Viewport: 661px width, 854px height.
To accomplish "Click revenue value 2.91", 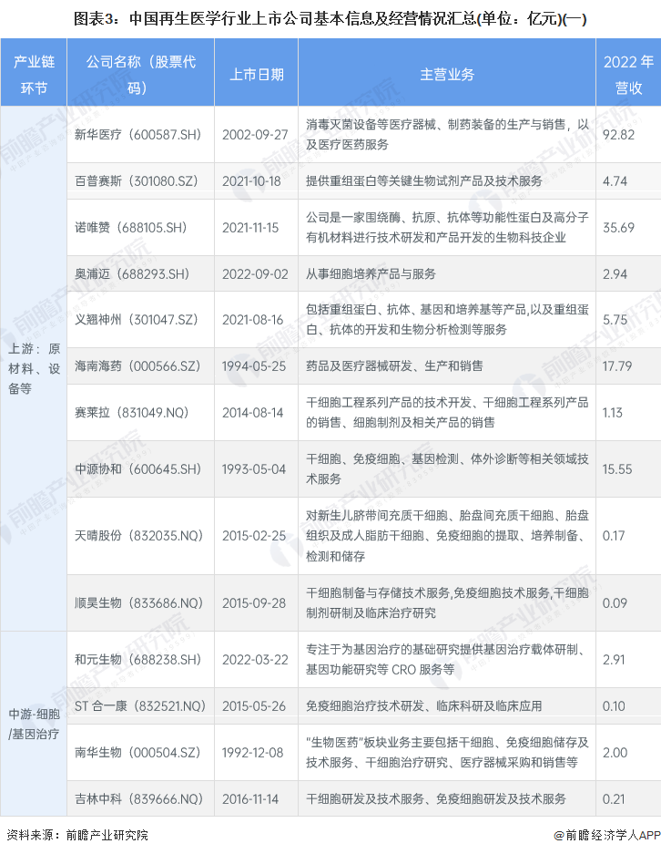I will pyautogui.click(x=614, y=660).
